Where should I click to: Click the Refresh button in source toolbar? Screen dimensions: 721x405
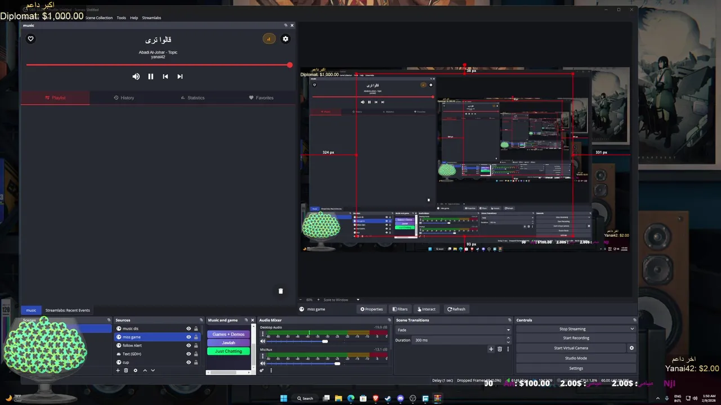click(x=456, y=309)
